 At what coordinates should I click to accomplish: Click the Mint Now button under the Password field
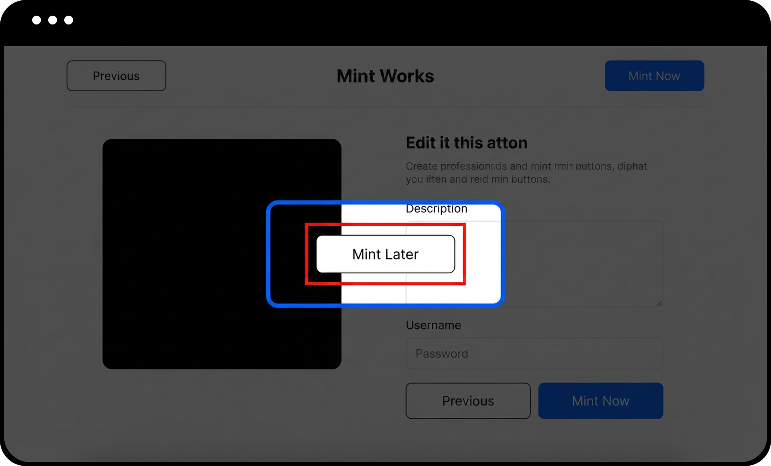click(x=601, y=401)
